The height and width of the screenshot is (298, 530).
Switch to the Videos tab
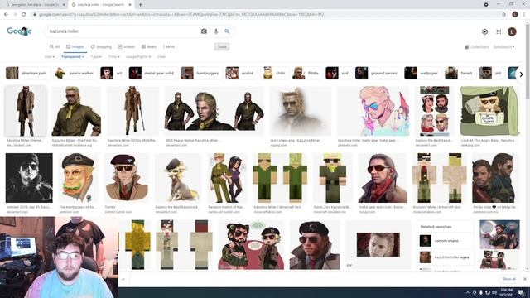pyautogui.click(x=126, y=46)
